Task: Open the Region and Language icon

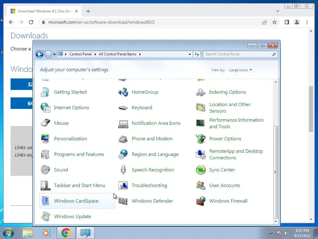Action: click(123, 154)
